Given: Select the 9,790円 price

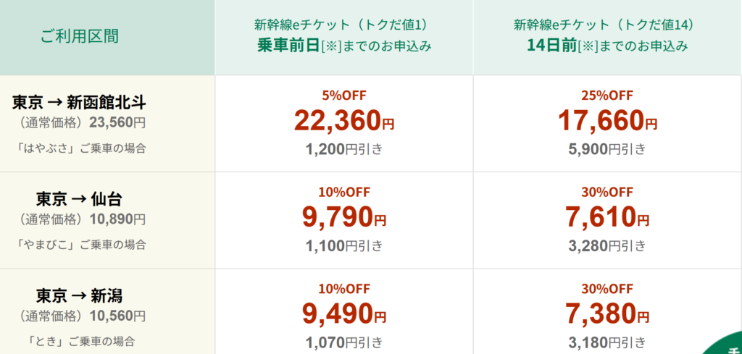Looking at the screenshot, I should pyautogui.click(x=344, y=217).
